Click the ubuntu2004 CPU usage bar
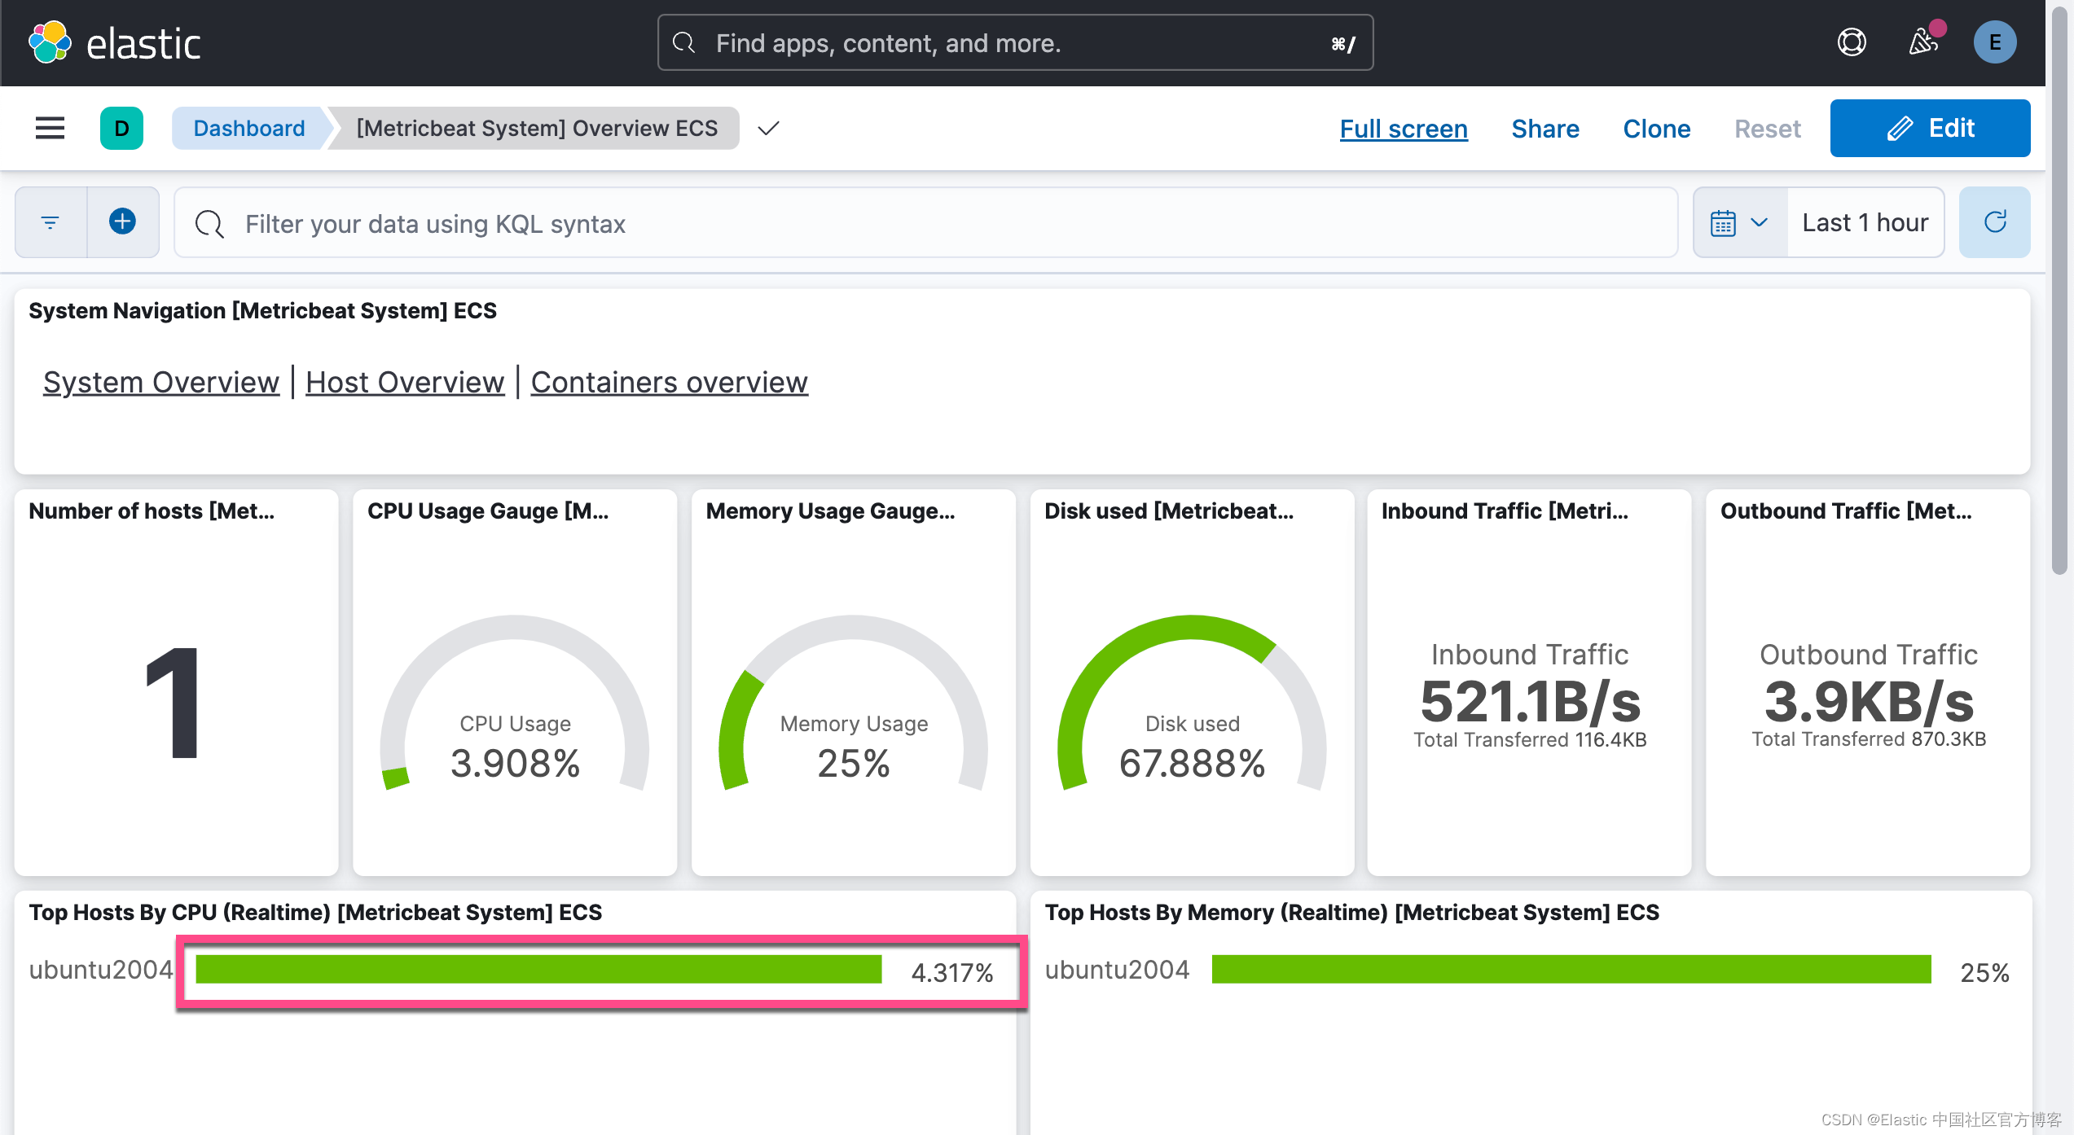 [x=538, y=970]
